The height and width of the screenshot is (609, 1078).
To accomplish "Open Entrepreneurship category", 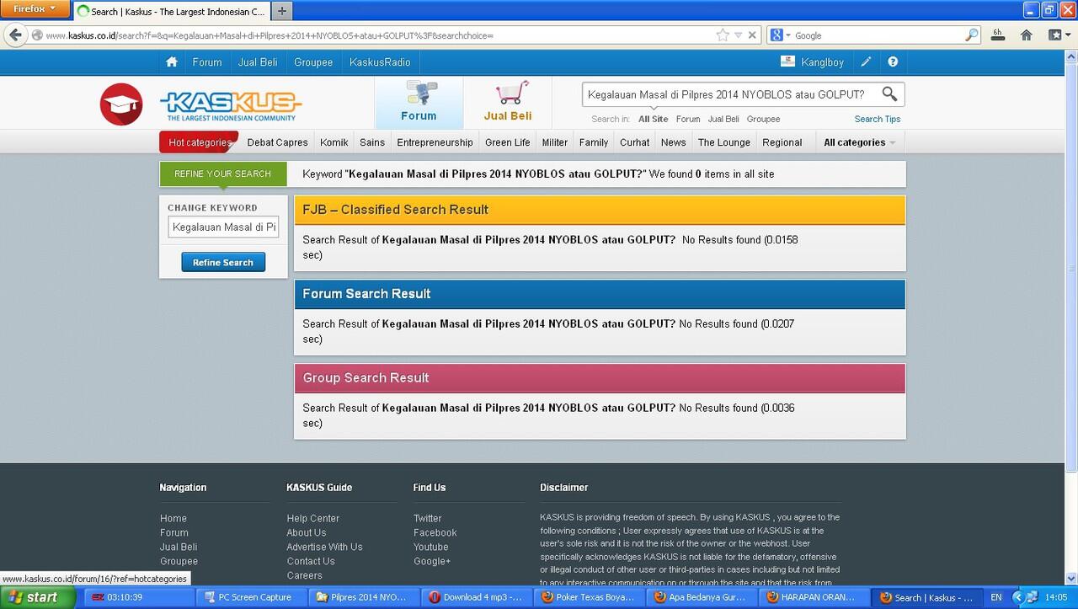I will coord(435,142).
